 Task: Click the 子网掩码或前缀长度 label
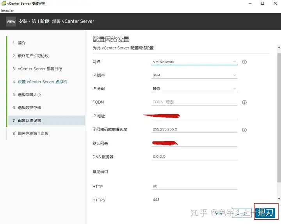[110, 129]
